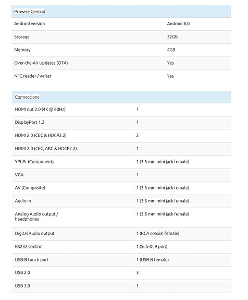Click the Memory row label

(22, 50)
